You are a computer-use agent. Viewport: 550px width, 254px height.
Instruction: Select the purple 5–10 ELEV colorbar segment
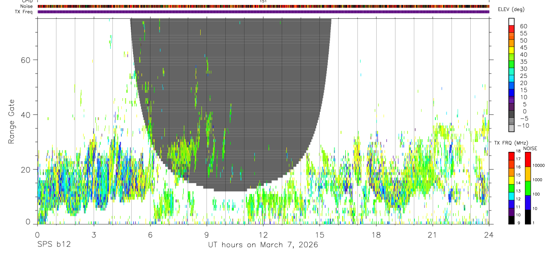[x=511, y=100]
